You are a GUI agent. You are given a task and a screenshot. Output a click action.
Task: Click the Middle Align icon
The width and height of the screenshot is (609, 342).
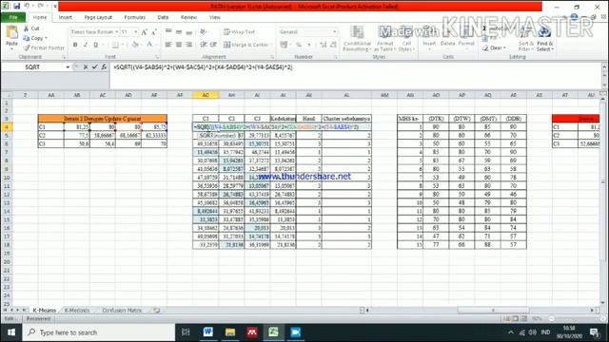(179, 31)
